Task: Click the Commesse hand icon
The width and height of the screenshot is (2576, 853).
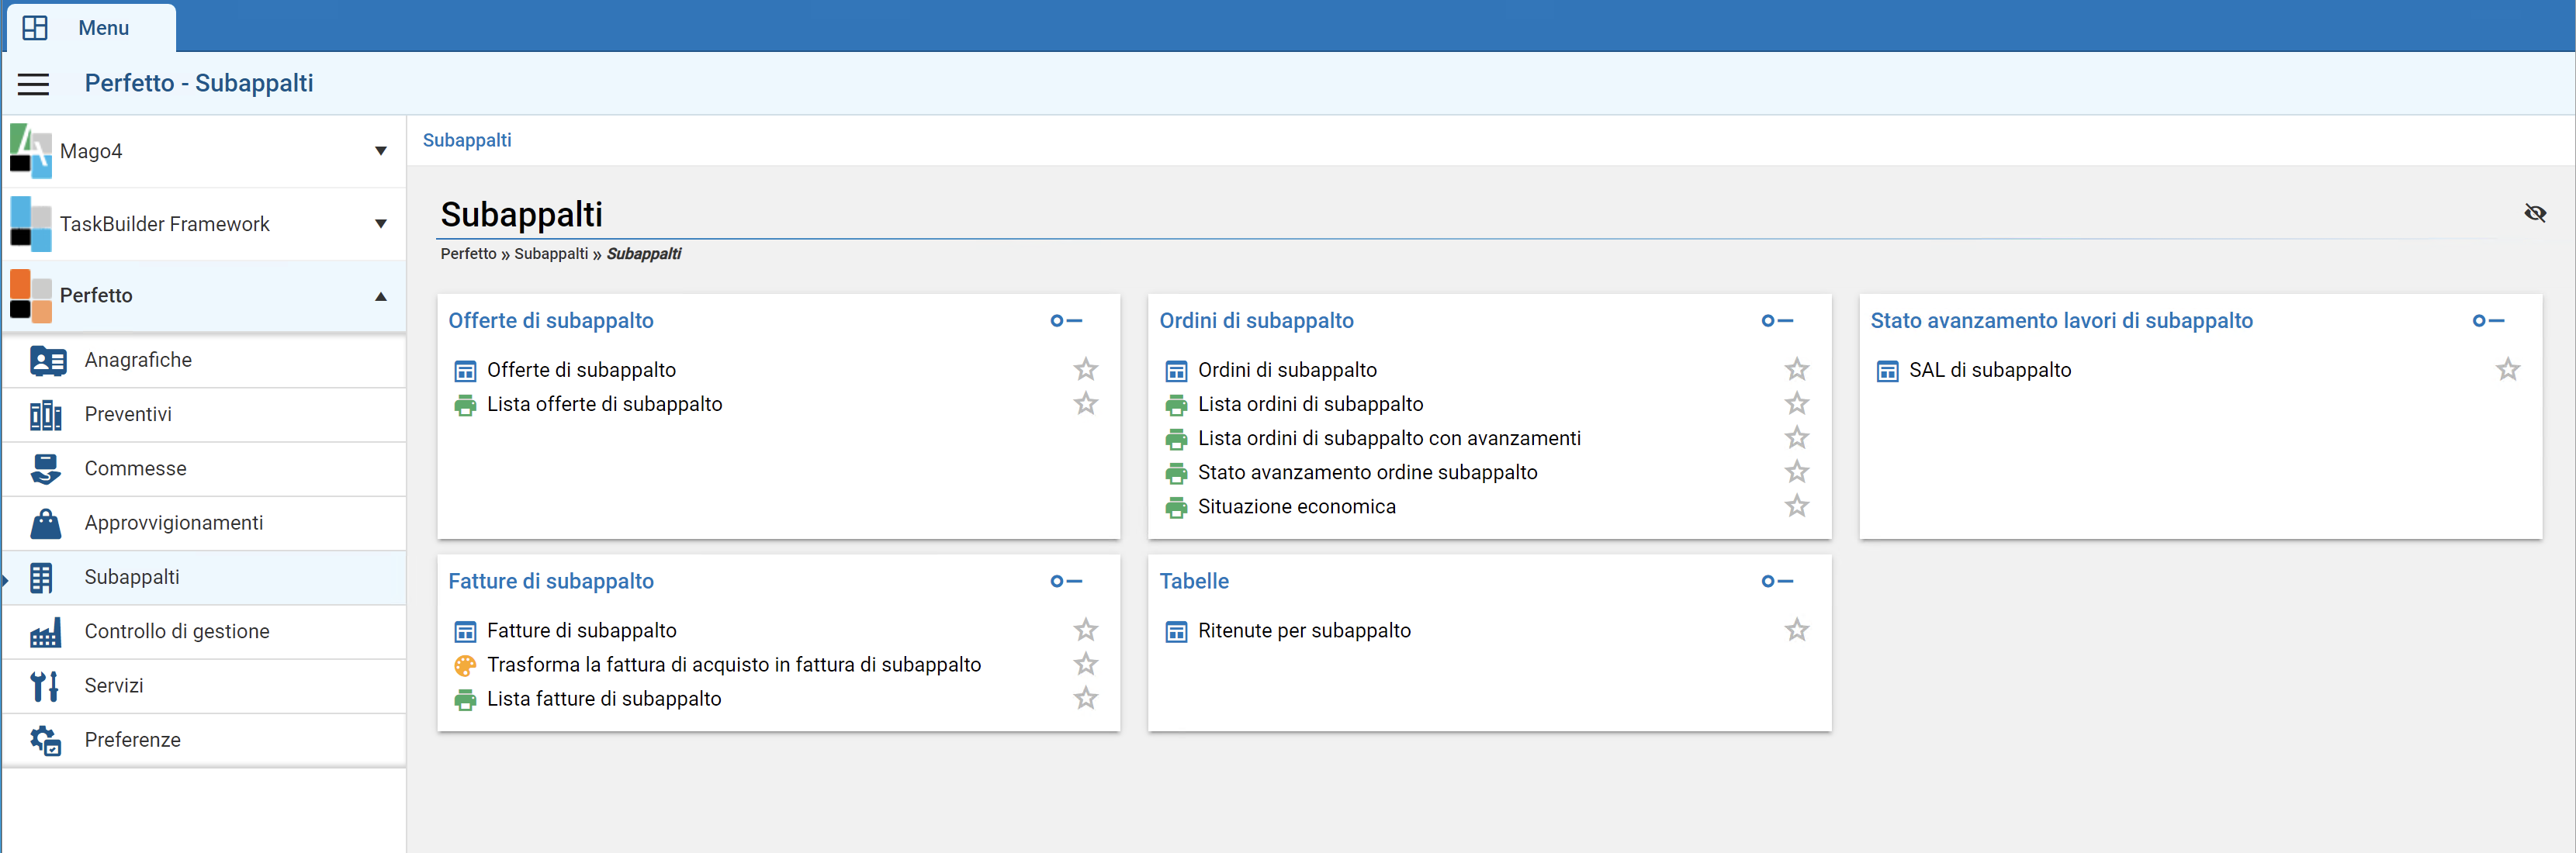Action: (x=45, y=469)
